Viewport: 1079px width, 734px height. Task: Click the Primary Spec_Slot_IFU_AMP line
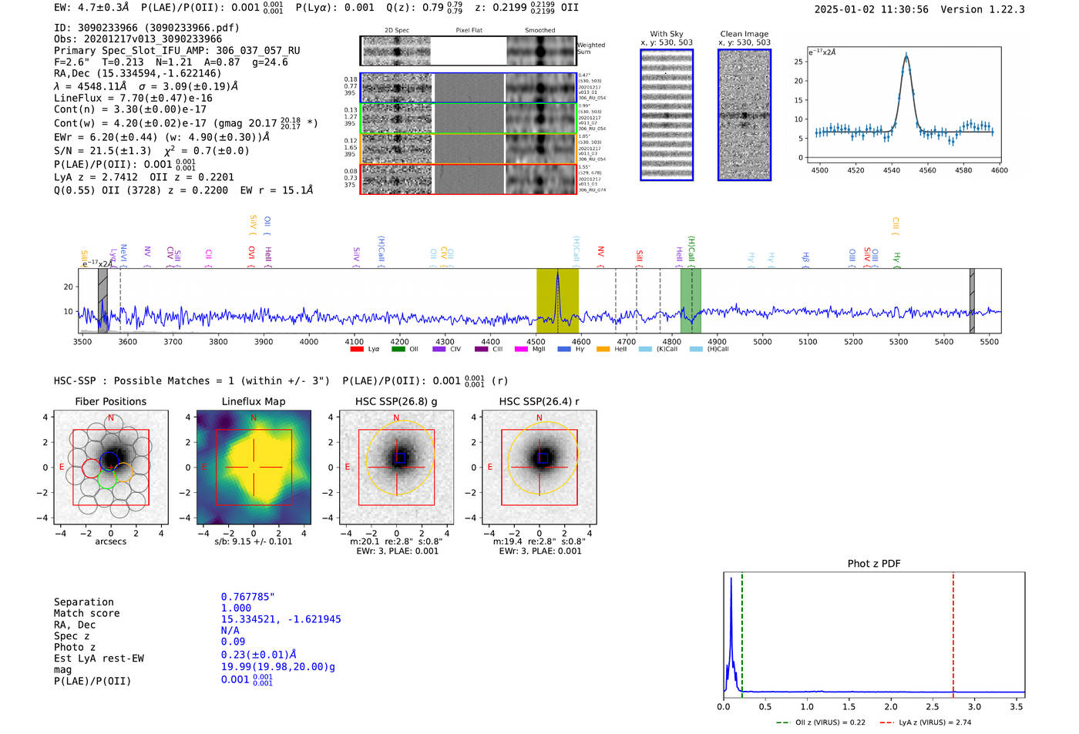177,51
